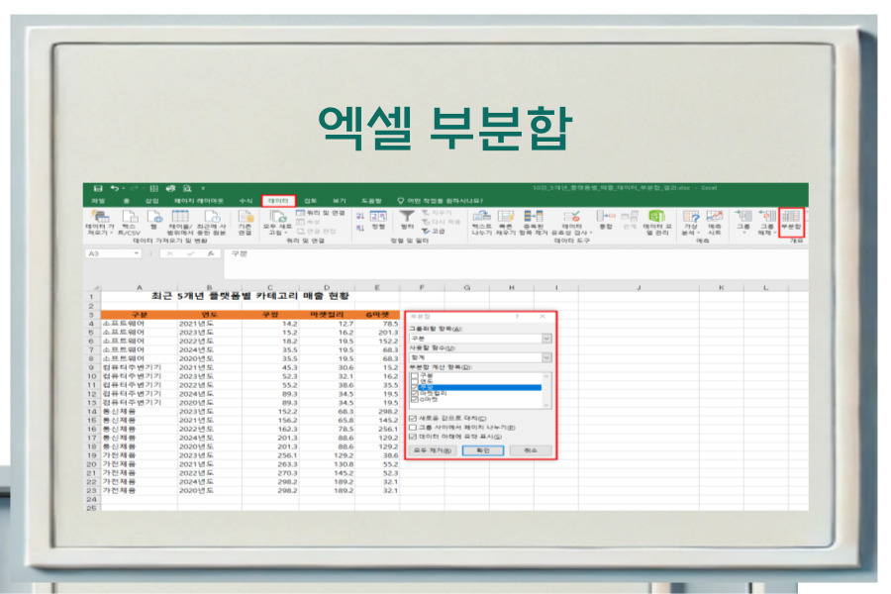Image resolution: width=891 pixels, height=594 pixels.
Task: Click the subtotal item list scrollbar
Action: coord(546,390)
